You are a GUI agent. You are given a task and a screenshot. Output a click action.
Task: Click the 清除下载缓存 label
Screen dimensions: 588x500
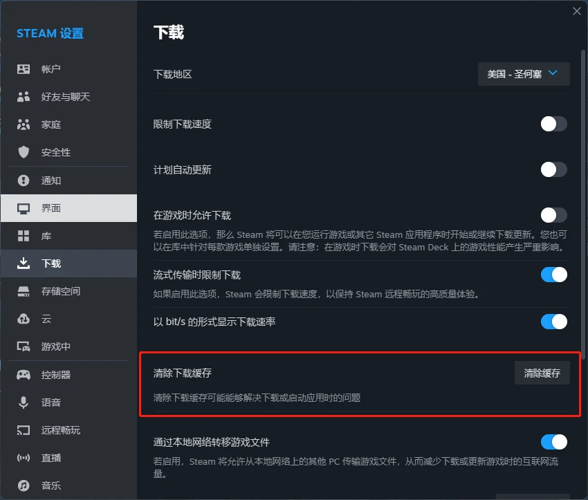[x=183, y=373]
